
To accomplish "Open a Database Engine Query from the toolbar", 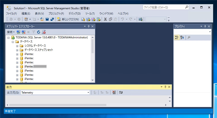I will (83, 19).
